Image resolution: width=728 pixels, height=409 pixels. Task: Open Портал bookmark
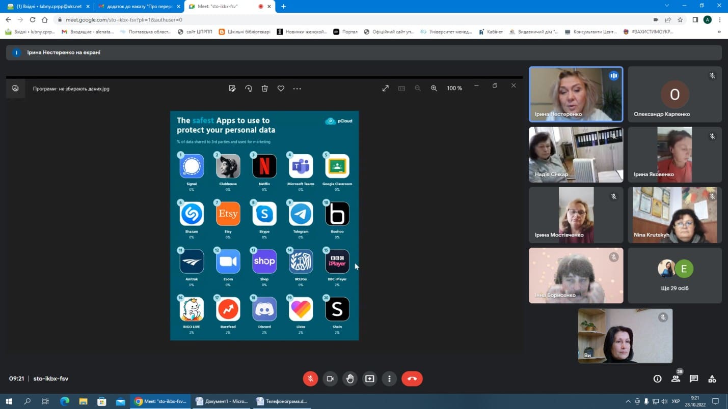345,32
